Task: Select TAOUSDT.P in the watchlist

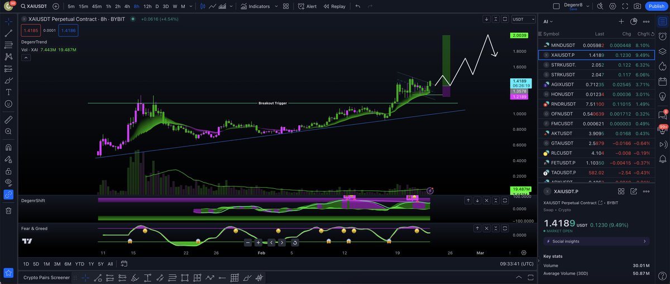Action: (596, 172)
